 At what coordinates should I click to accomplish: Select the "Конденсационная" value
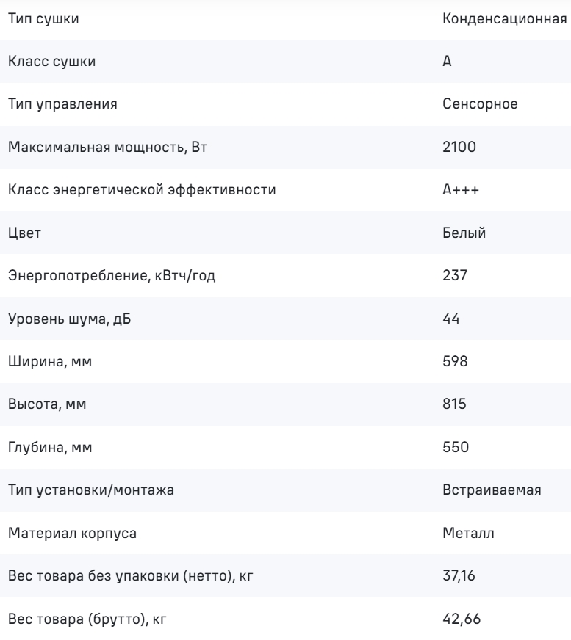coord(503,19)
